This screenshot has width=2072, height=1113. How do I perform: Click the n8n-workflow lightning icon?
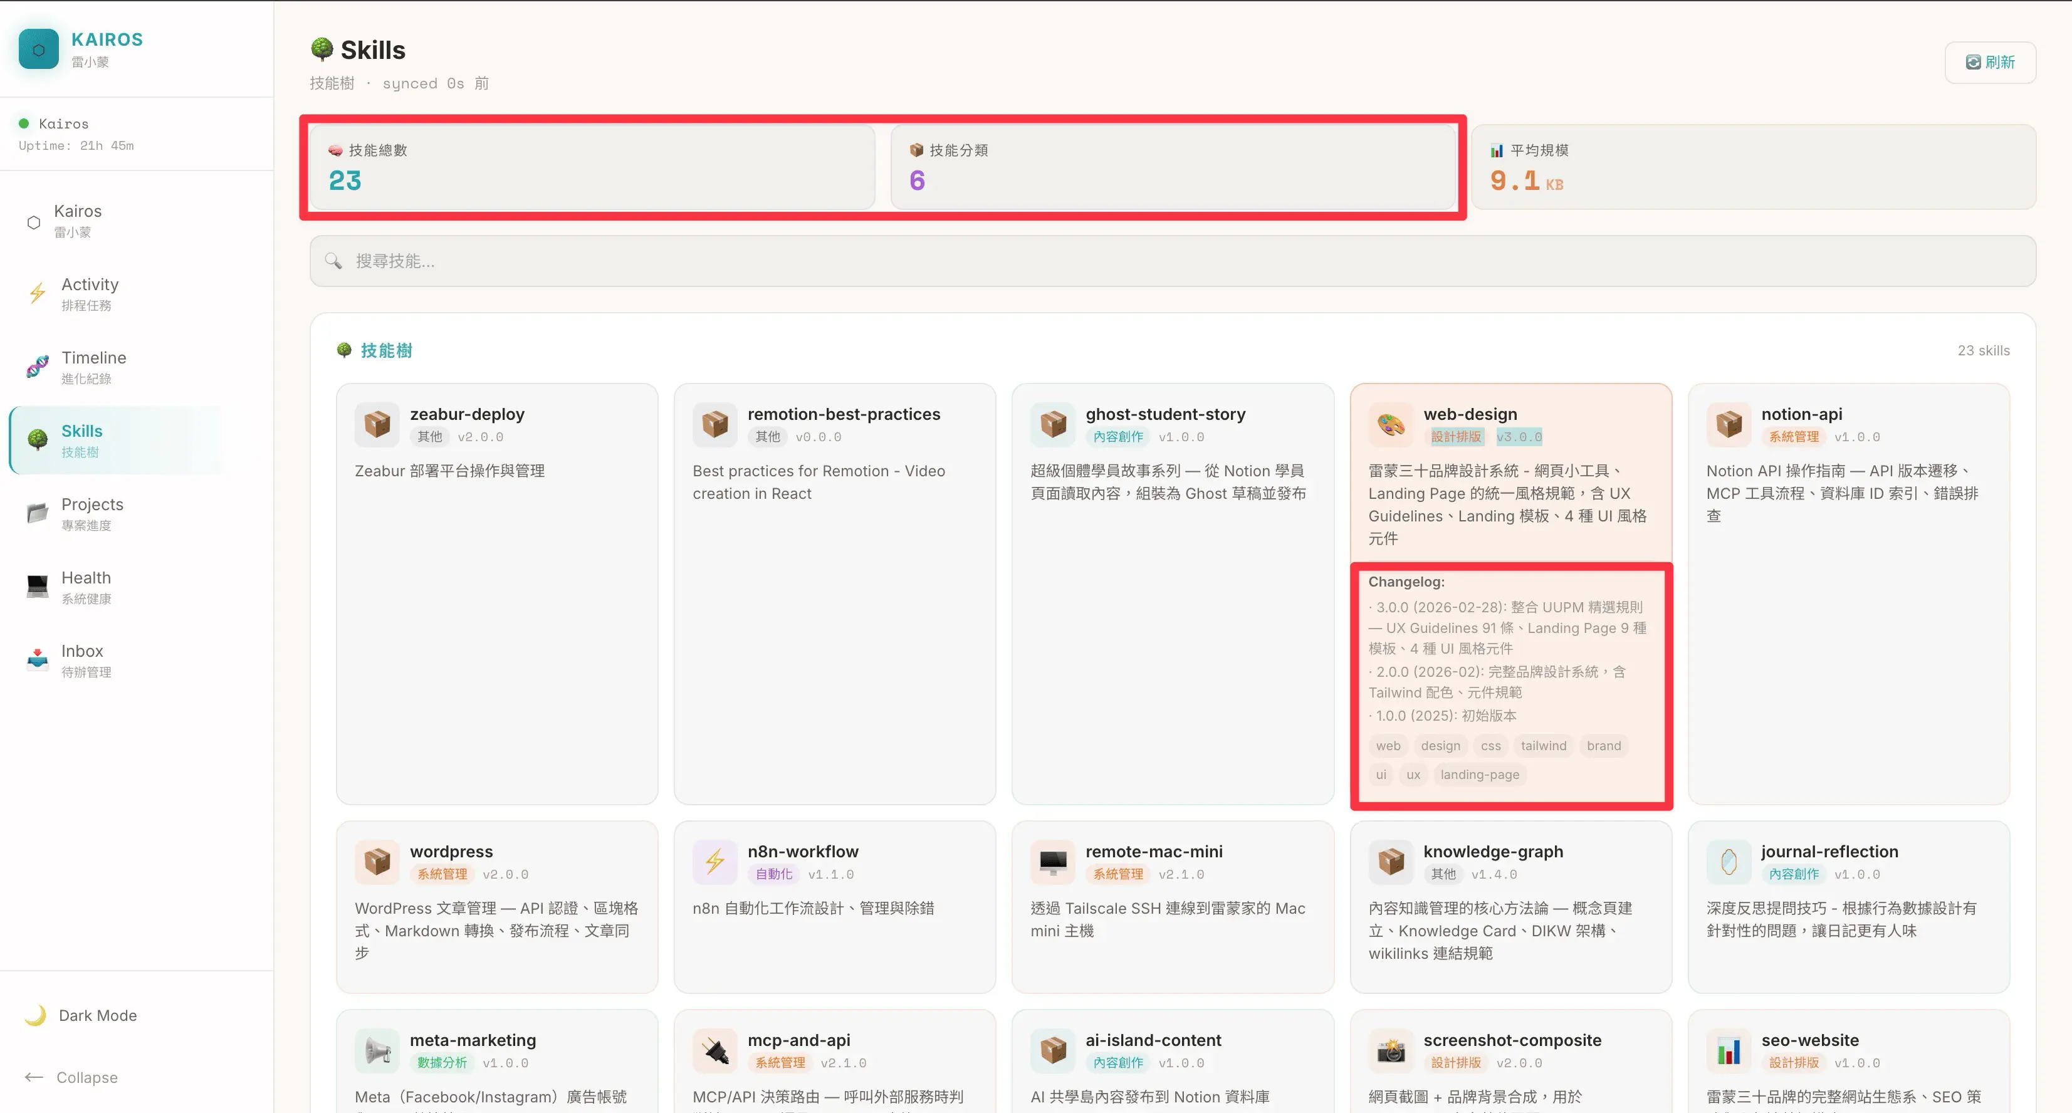point(714,861)
